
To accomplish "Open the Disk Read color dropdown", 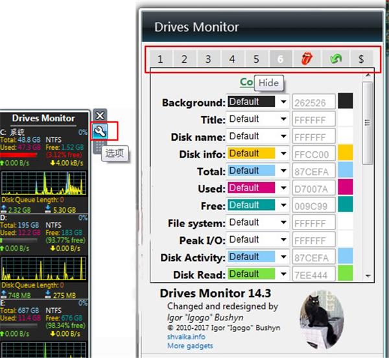I will click(257, 274).
